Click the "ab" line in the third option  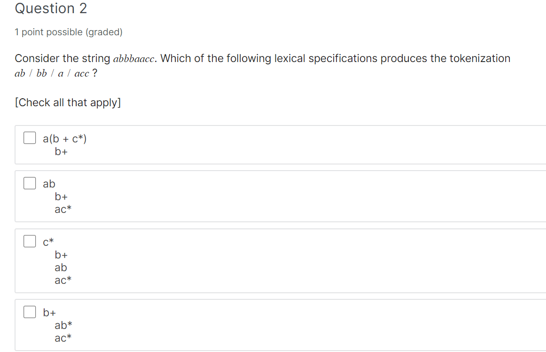pos(61,267)
